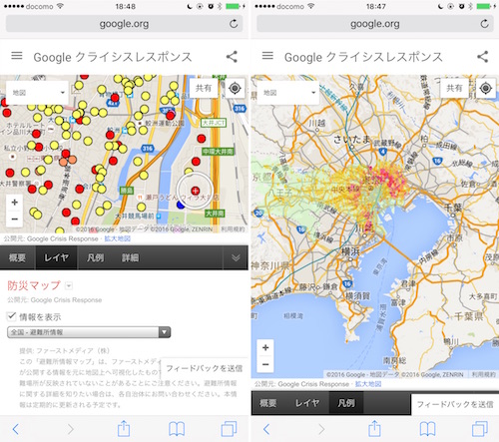Open 利用規約 link on left map
Viewport: 499px width, 442px height.
pyautogui.click(x=233, y=229)
